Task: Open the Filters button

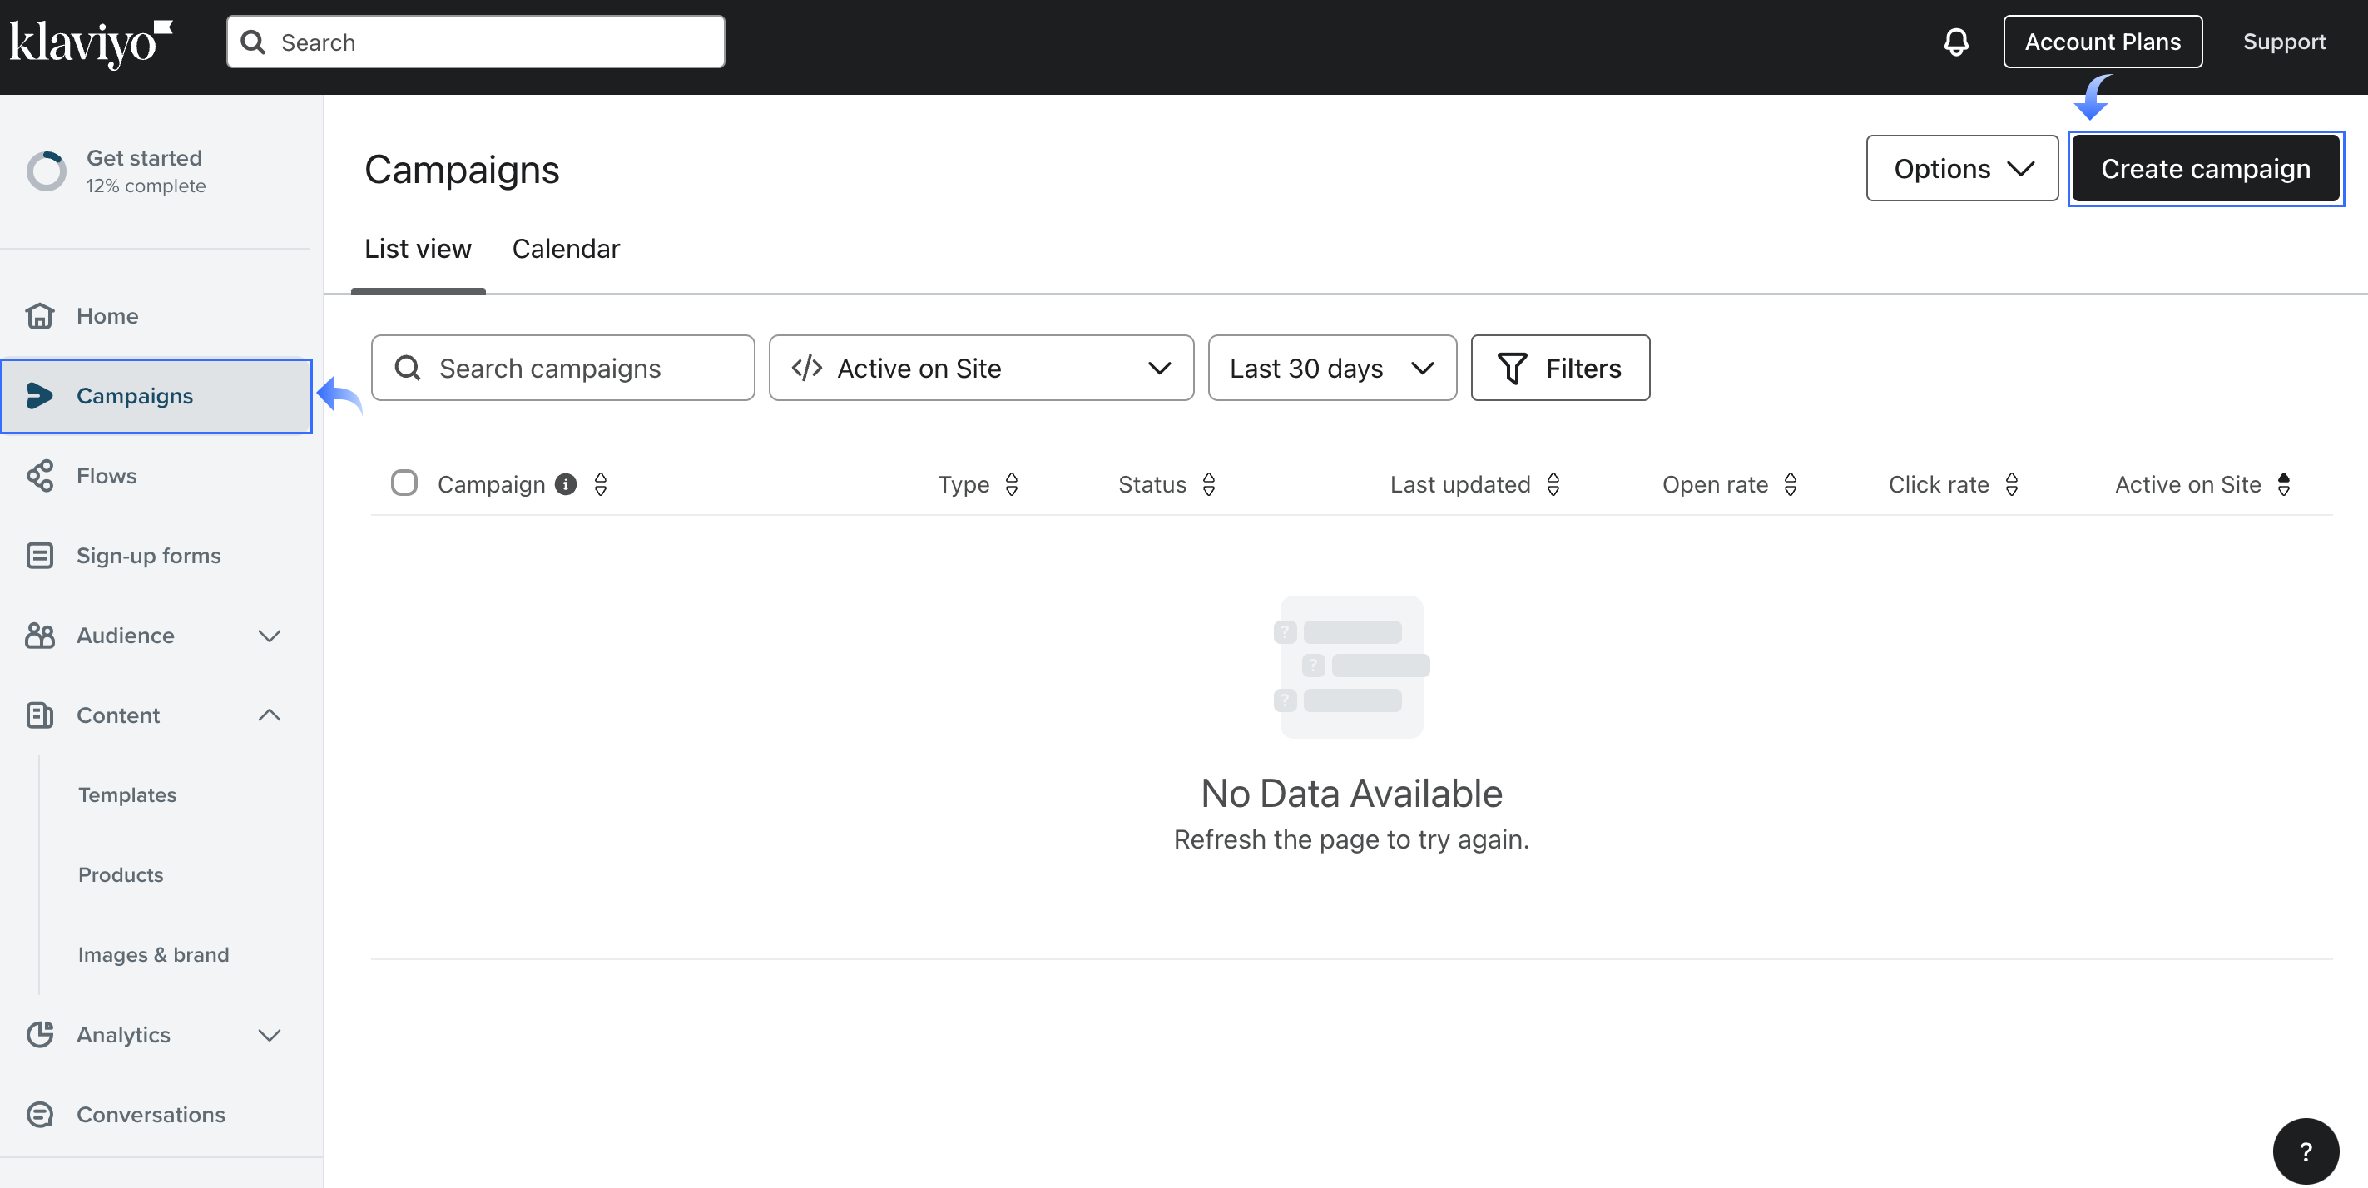Action: [x=1559, y=368]
